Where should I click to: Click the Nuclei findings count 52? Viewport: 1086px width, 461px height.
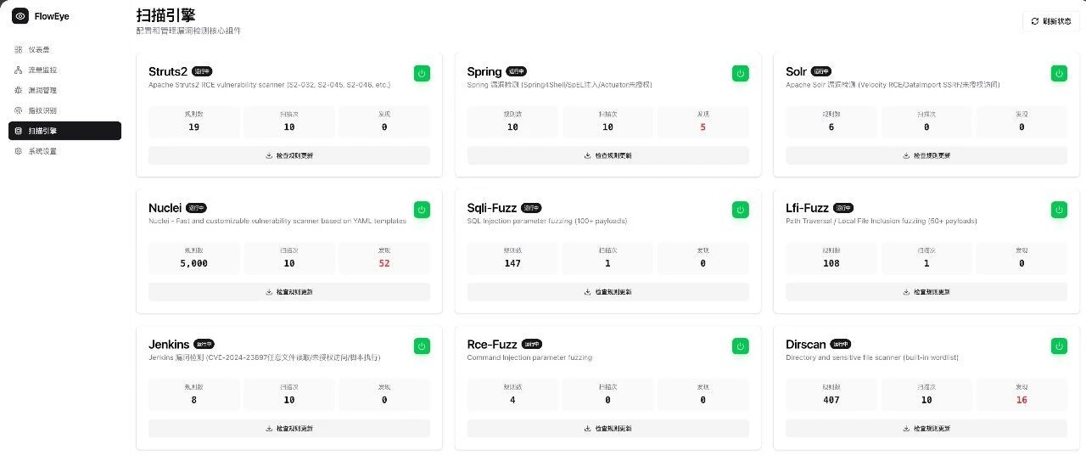[384, 263]
